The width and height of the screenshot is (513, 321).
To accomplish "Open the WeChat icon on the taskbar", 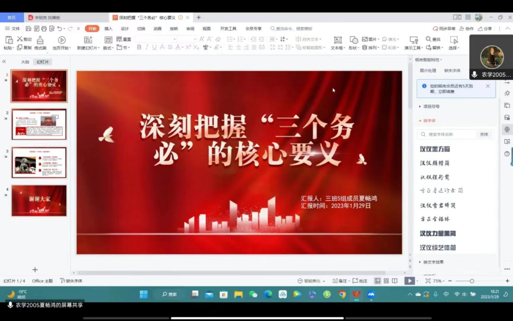I will tap(253, 294).
